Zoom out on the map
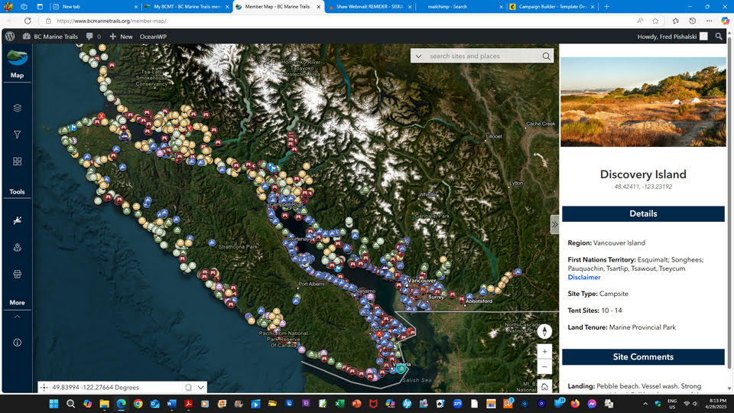The height and width of the screenshot is (413, 734). [x=544, y=366]
